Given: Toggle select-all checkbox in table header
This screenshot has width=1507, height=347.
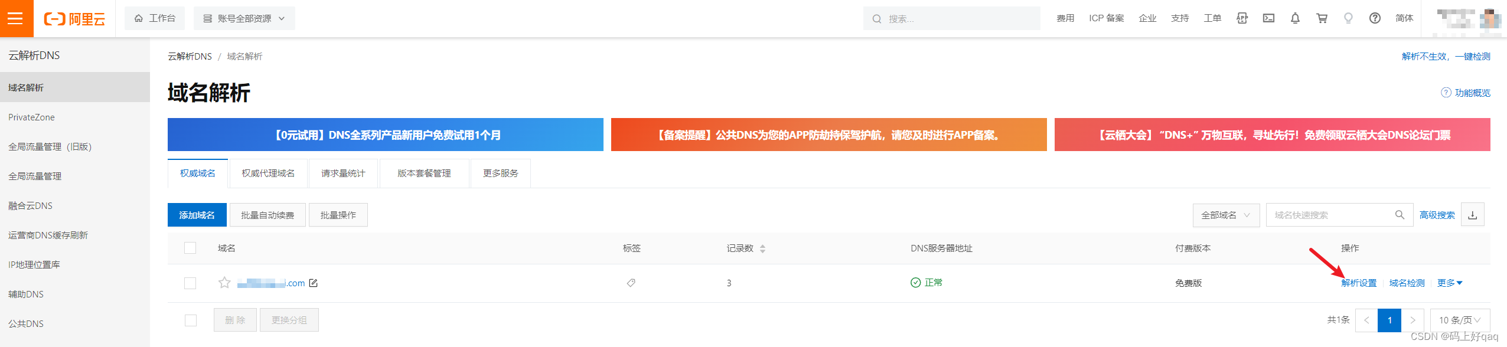Looking at the screenshot, I should point(190,248).
